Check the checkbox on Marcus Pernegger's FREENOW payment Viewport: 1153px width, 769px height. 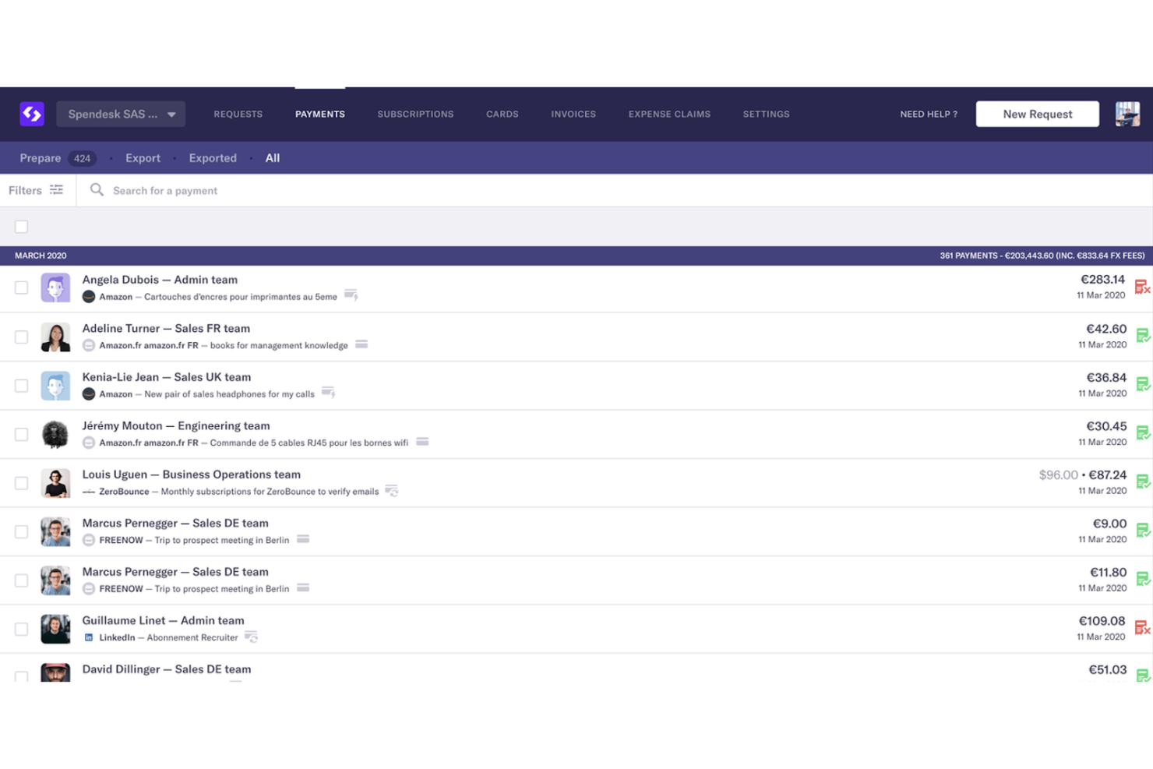[x=21, y=531]
